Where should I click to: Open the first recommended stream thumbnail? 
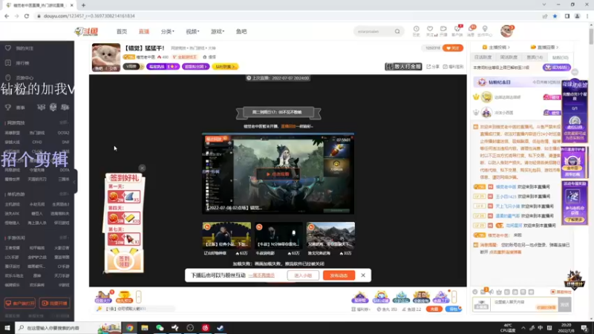(x=226, y=235)
